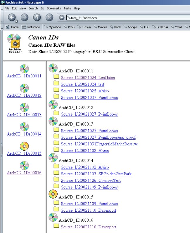Click CD icon above sidebar ArchCD_1Ds00014 link
190x233 pixels.
pyautogui.click(x=24, y=127)
